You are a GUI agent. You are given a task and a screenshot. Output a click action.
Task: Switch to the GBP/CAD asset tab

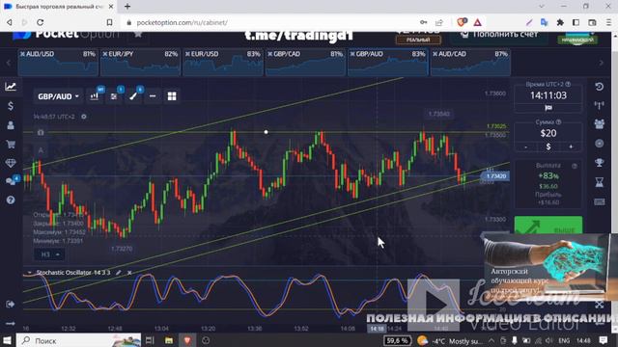[305, 62]
